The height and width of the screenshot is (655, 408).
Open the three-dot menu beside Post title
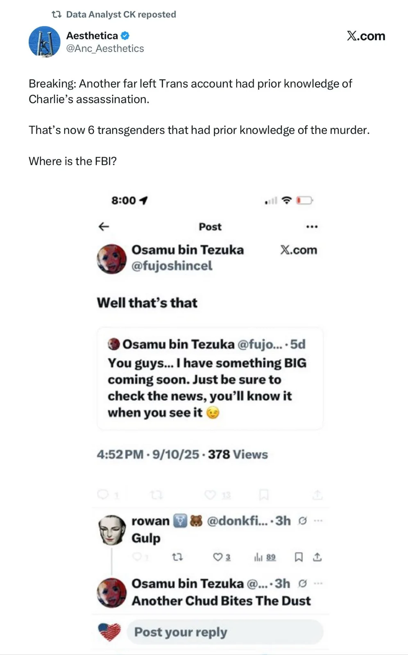(x=312, y=226)
